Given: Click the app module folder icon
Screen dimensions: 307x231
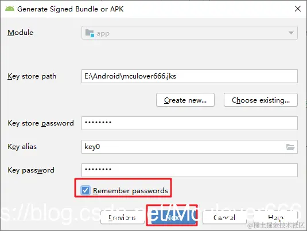Looking at the screenshot, I should [90, 33].
